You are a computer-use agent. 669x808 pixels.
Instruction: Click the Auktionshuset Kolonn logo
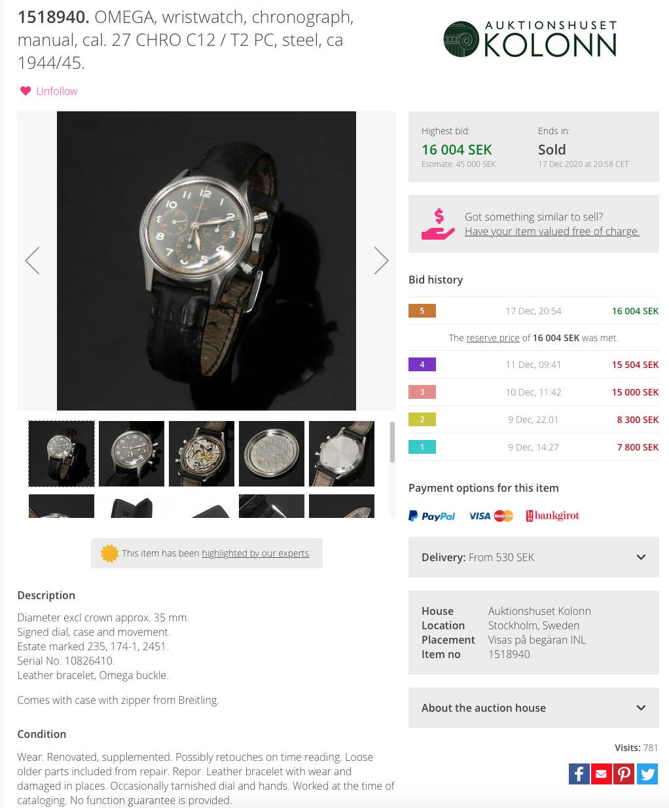point(530,39)
